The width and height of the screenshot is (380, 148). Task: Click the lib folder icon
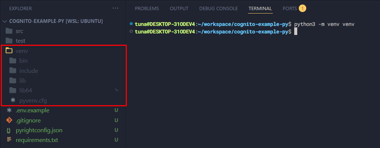(x=12, y=80)
